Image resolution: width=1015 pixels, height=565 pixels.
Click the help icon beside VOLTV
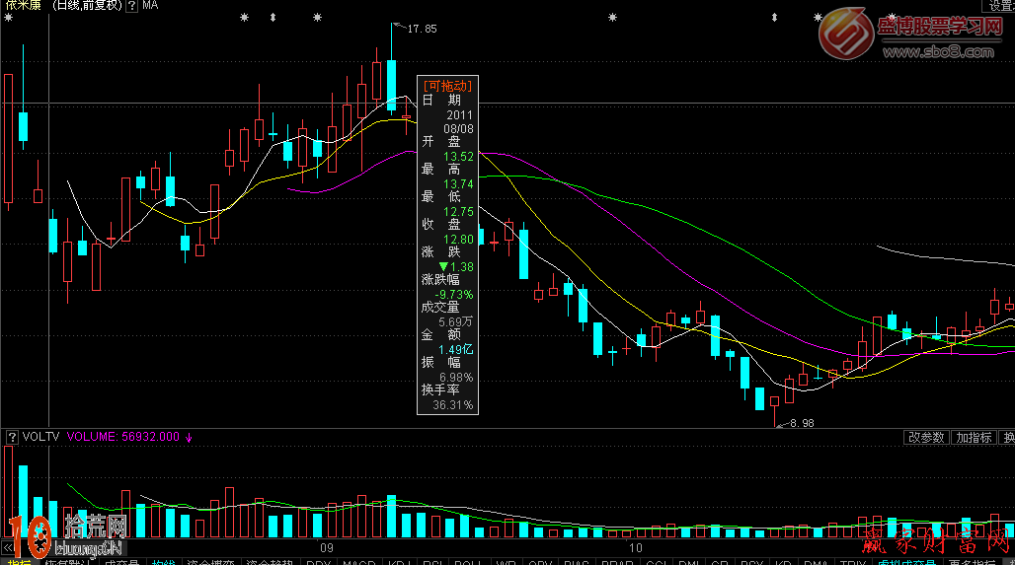pyautogui.click(x=12, y=436)
